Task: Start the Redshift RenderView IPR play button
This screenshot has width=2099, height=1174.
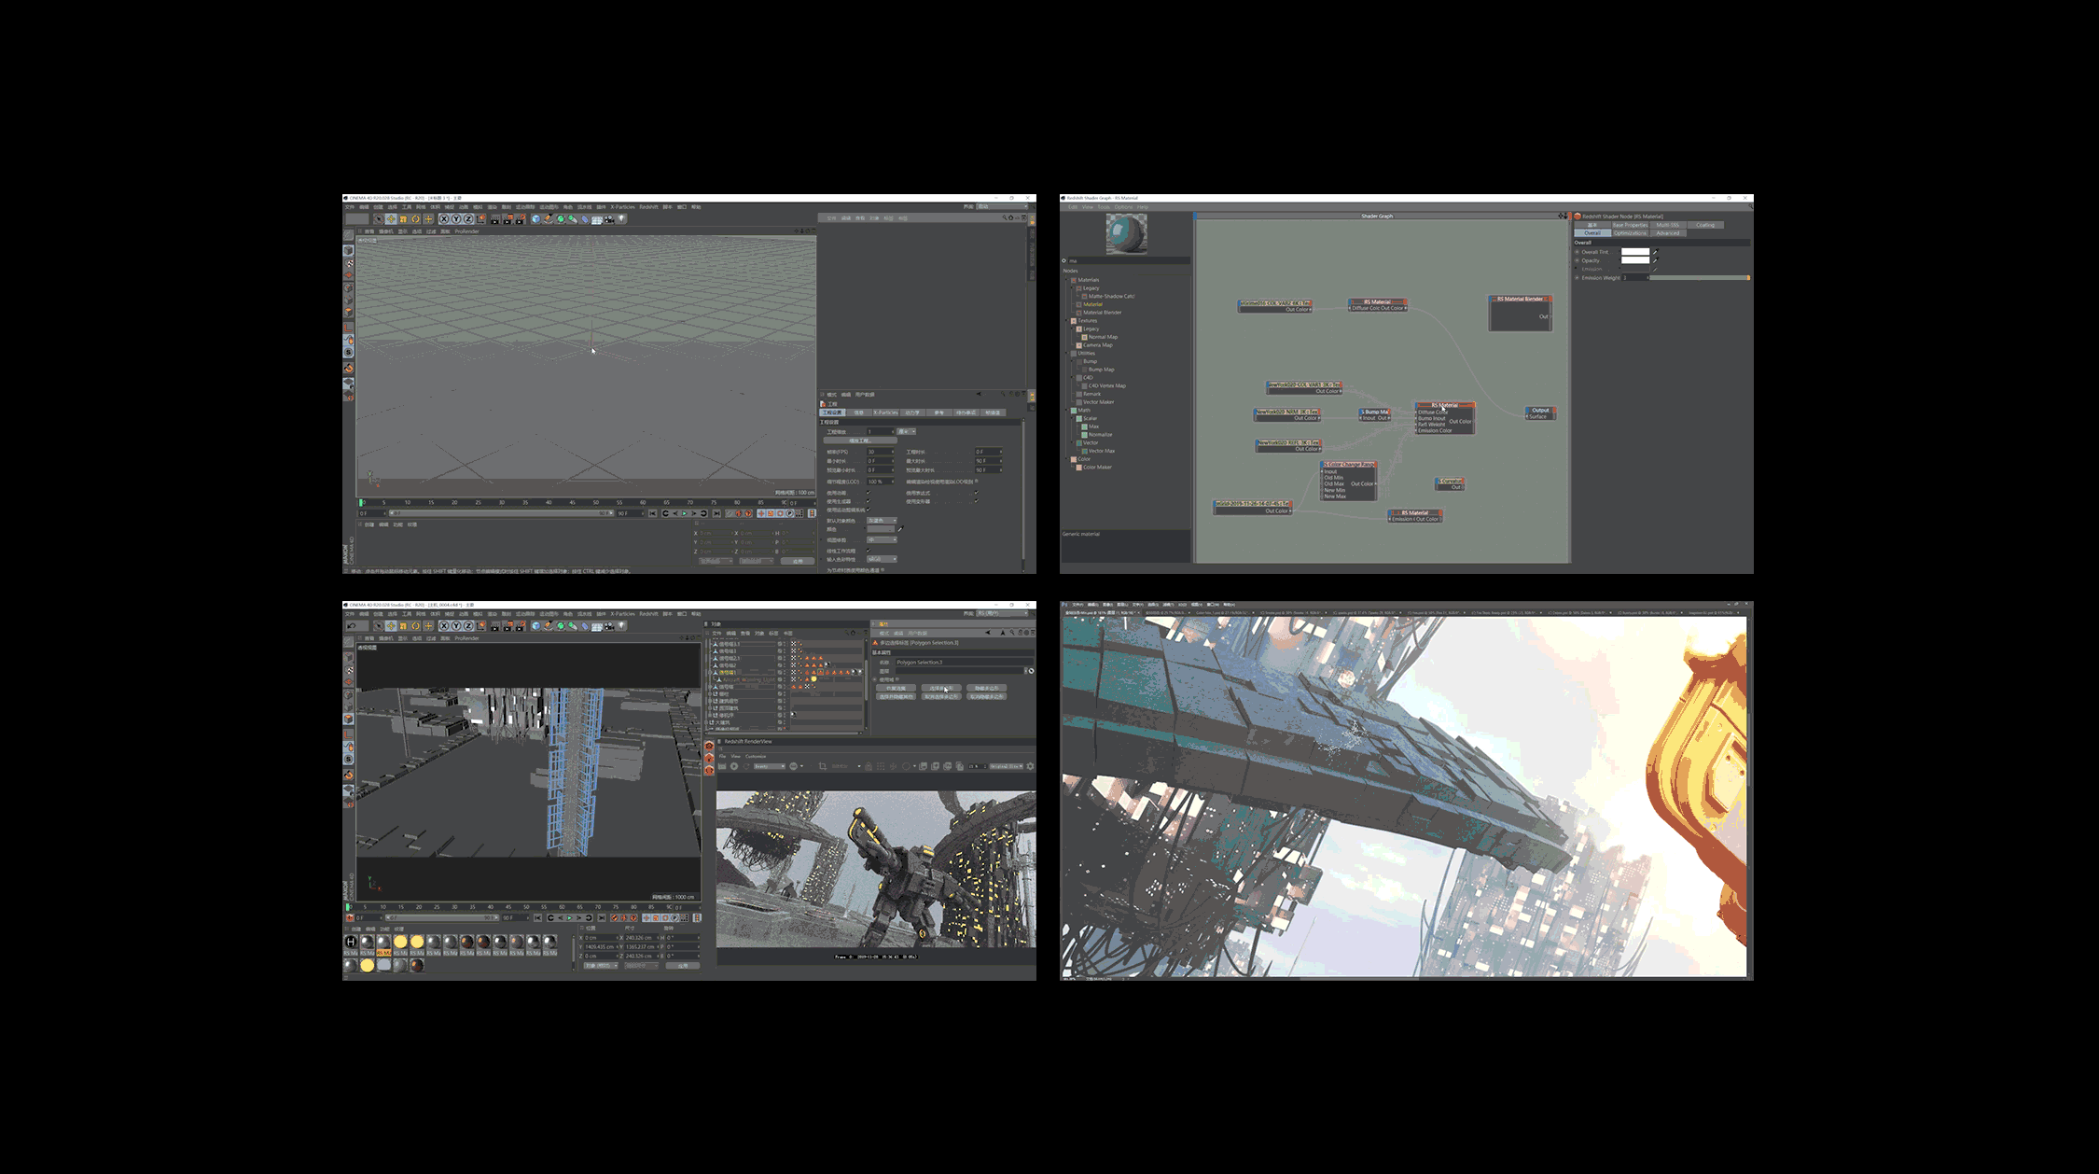Action: click(x=734, y=766)
